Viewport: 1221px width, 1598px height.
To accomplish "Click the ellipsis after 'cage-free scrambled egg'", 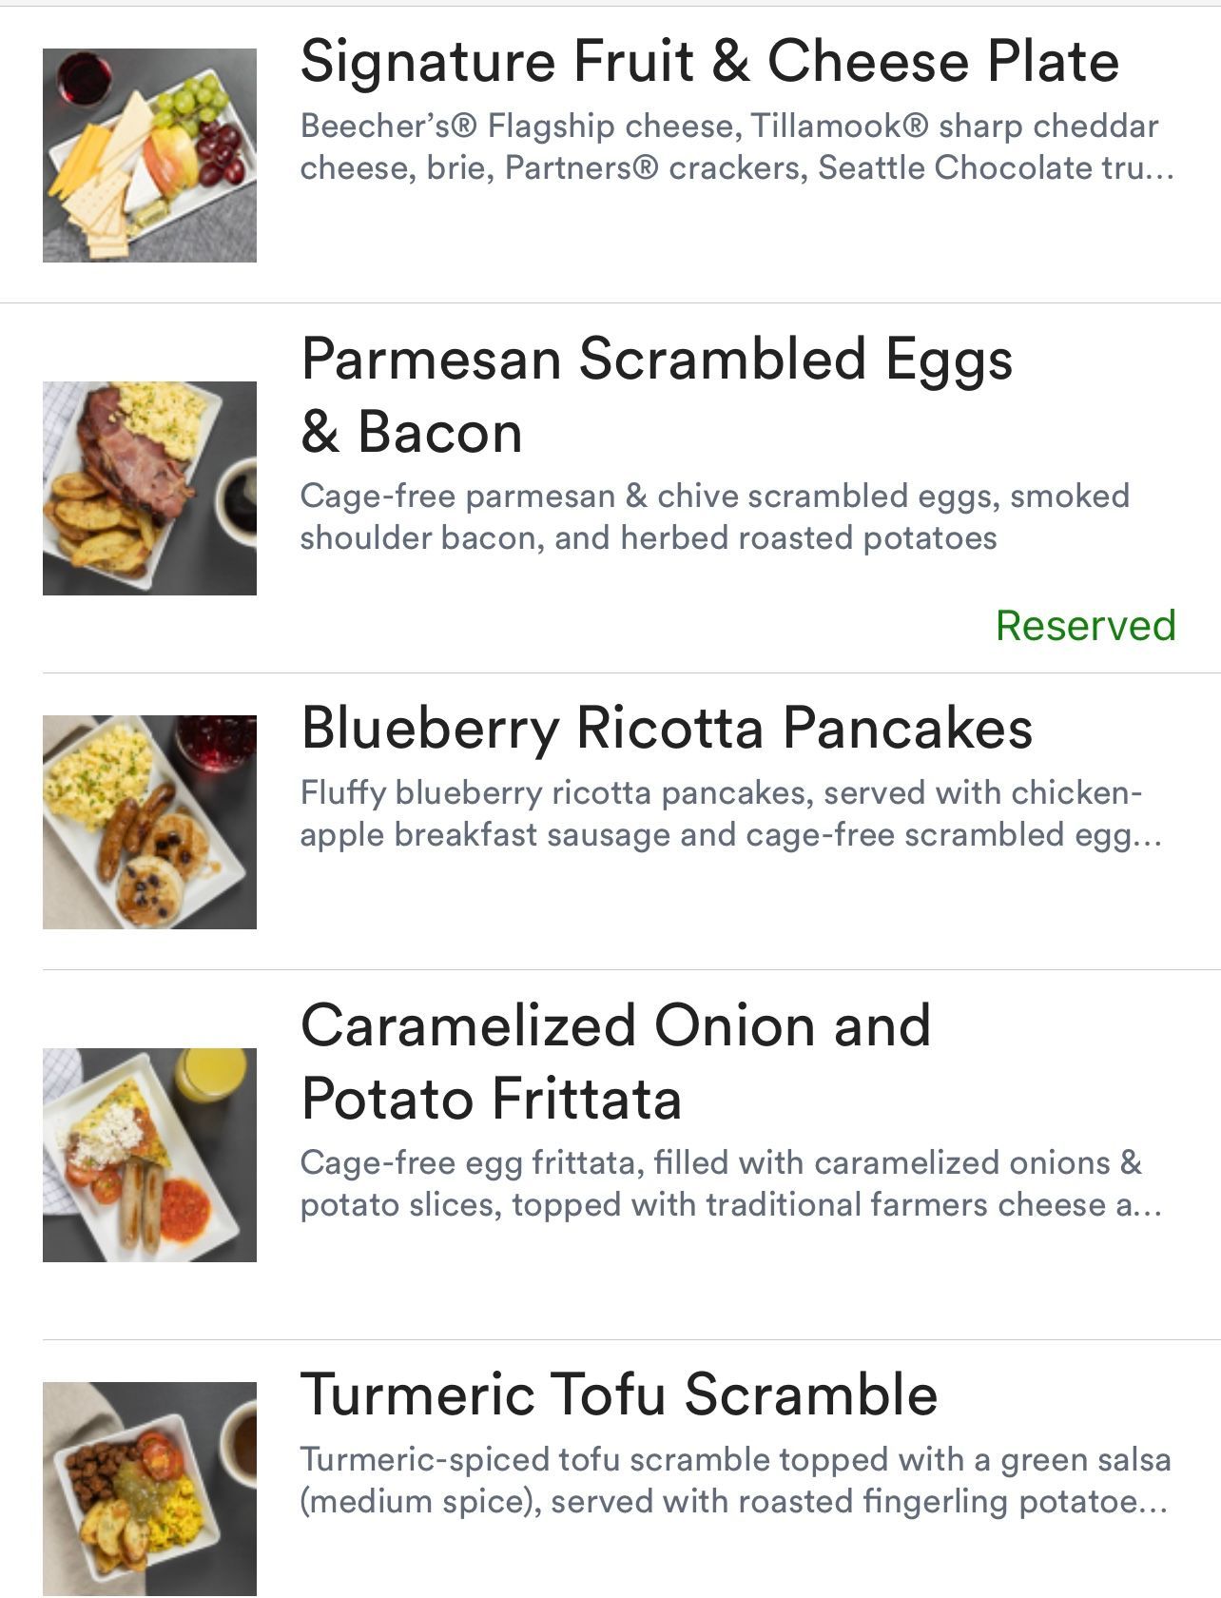I will [x=1149, y=836].
